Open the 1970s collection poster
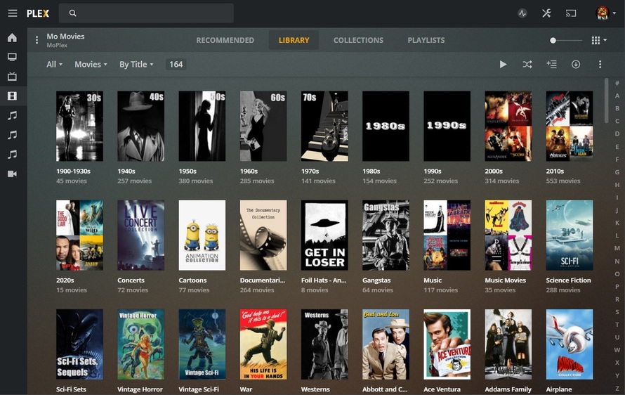The image size is (625, 395). pos(324,126)
